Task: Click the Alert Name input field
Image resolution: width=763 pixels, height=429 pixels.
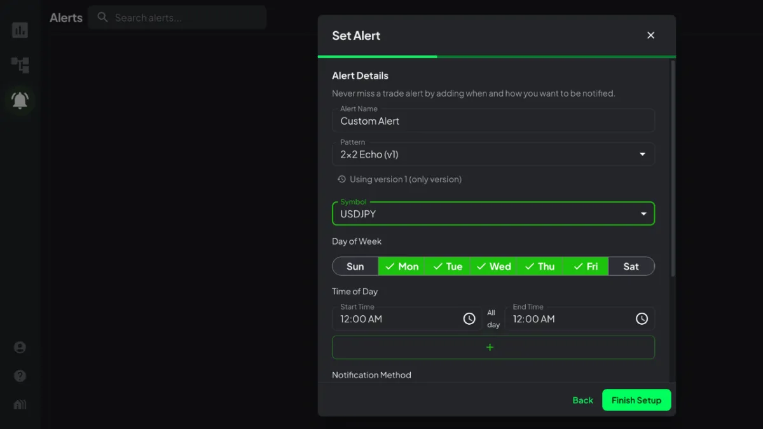Action: 493,121
